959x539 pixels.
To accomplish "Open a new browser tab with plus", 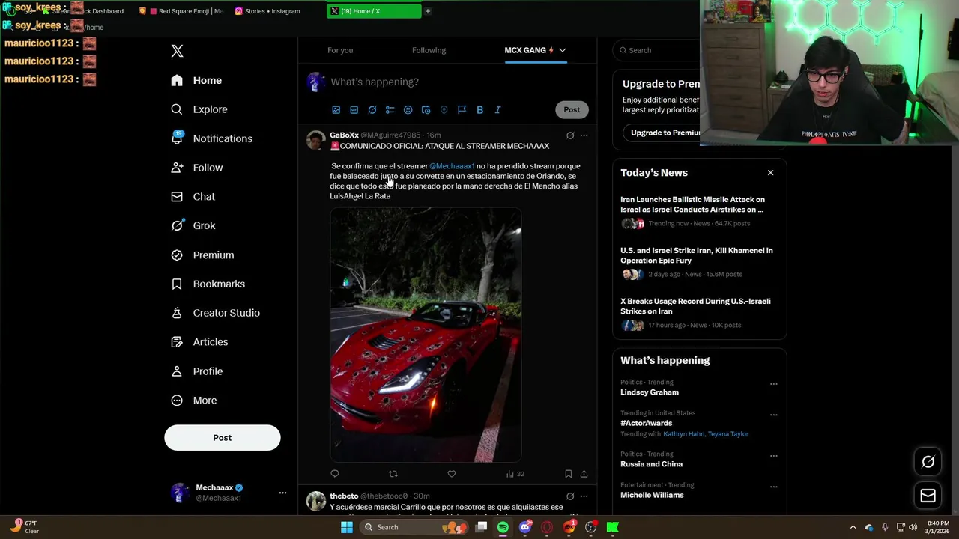I will pos(428,11).
